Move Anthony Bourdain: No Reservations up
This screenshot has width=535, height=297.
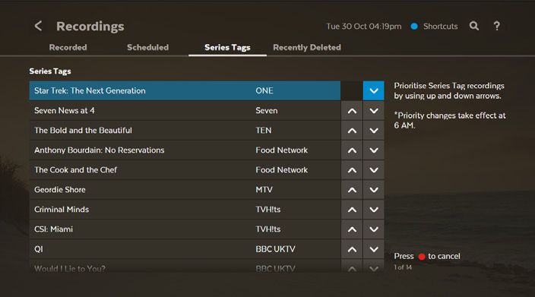tap(352, 150)
